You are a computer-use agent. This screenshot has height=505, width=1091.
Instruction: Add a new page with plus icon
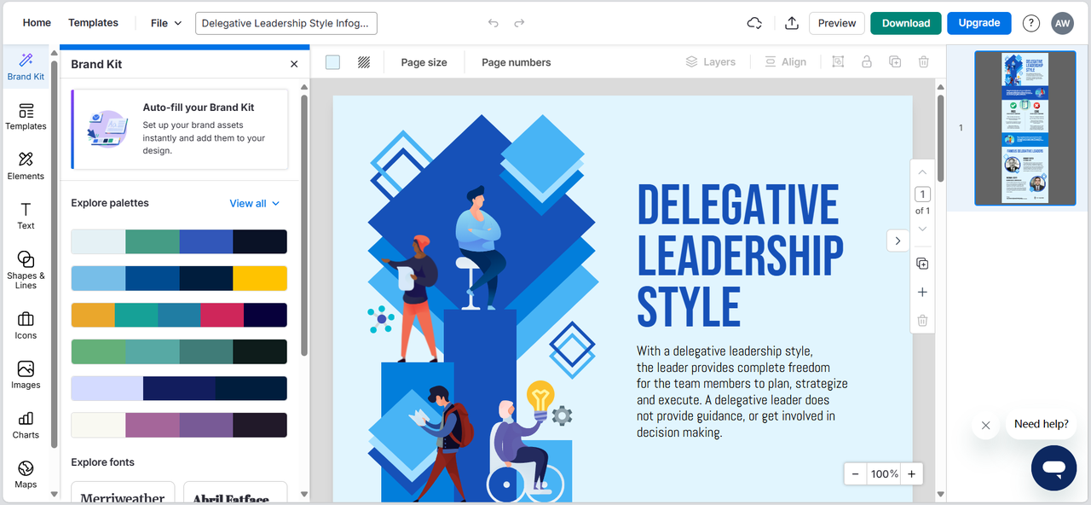922,293
